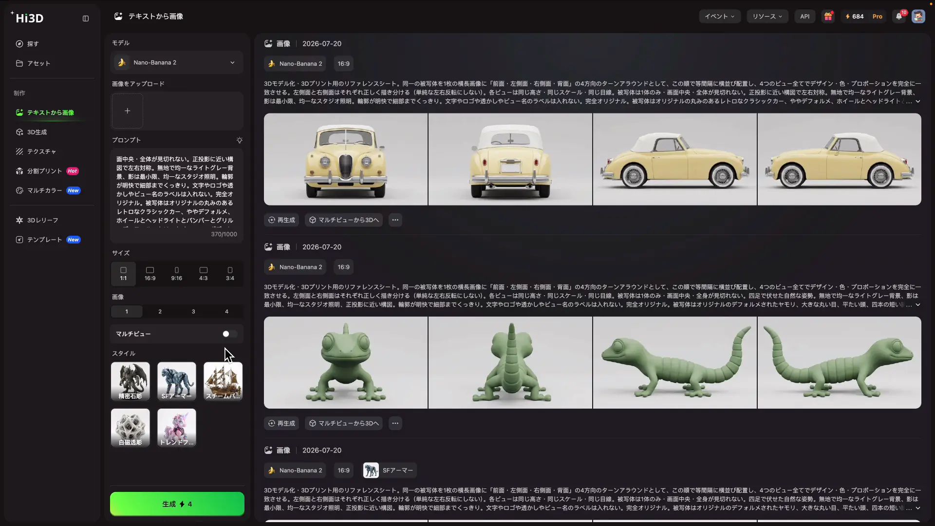Click 再生成 under the gecko images

pos(281,424)
